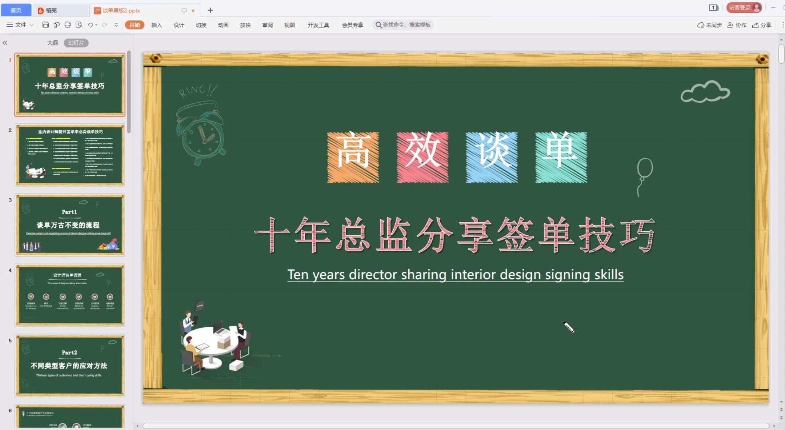Select the title text 十年总监分享签单技巧
The image size is (785, 430).
455,235
